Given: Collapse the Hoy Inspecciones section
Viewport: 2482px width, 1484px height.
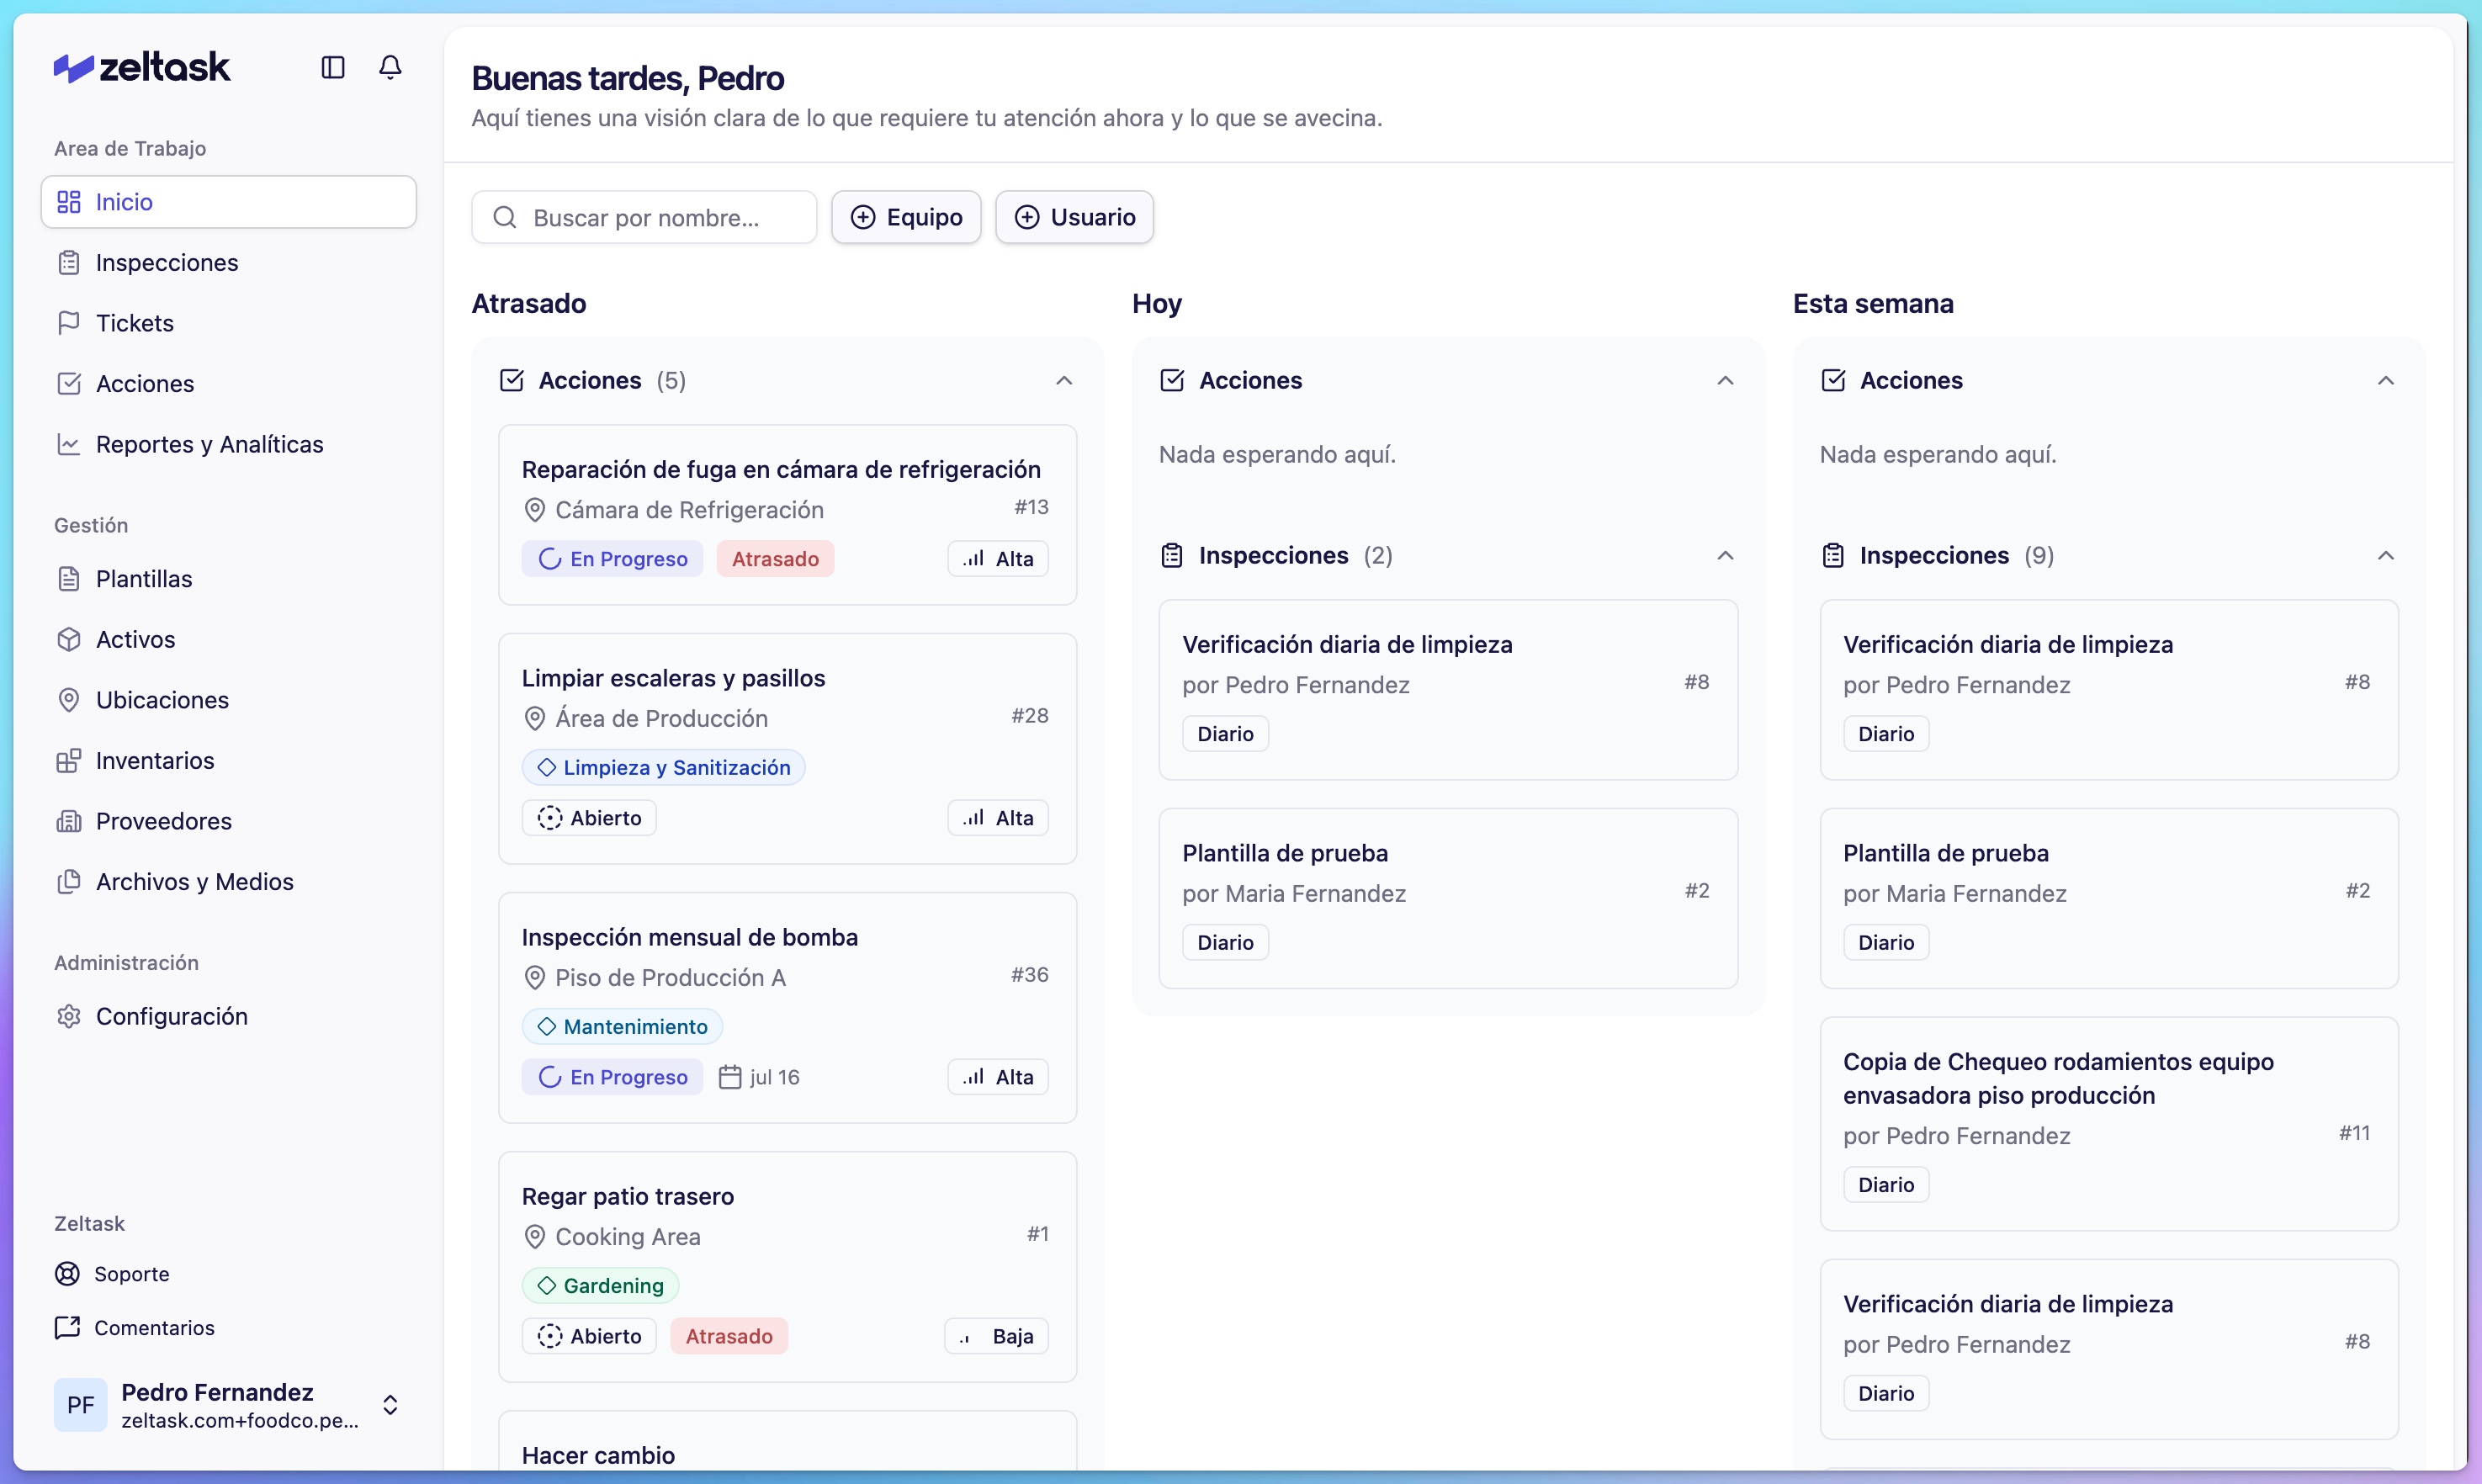Looking at the screenshot, I should (1725, 556).
